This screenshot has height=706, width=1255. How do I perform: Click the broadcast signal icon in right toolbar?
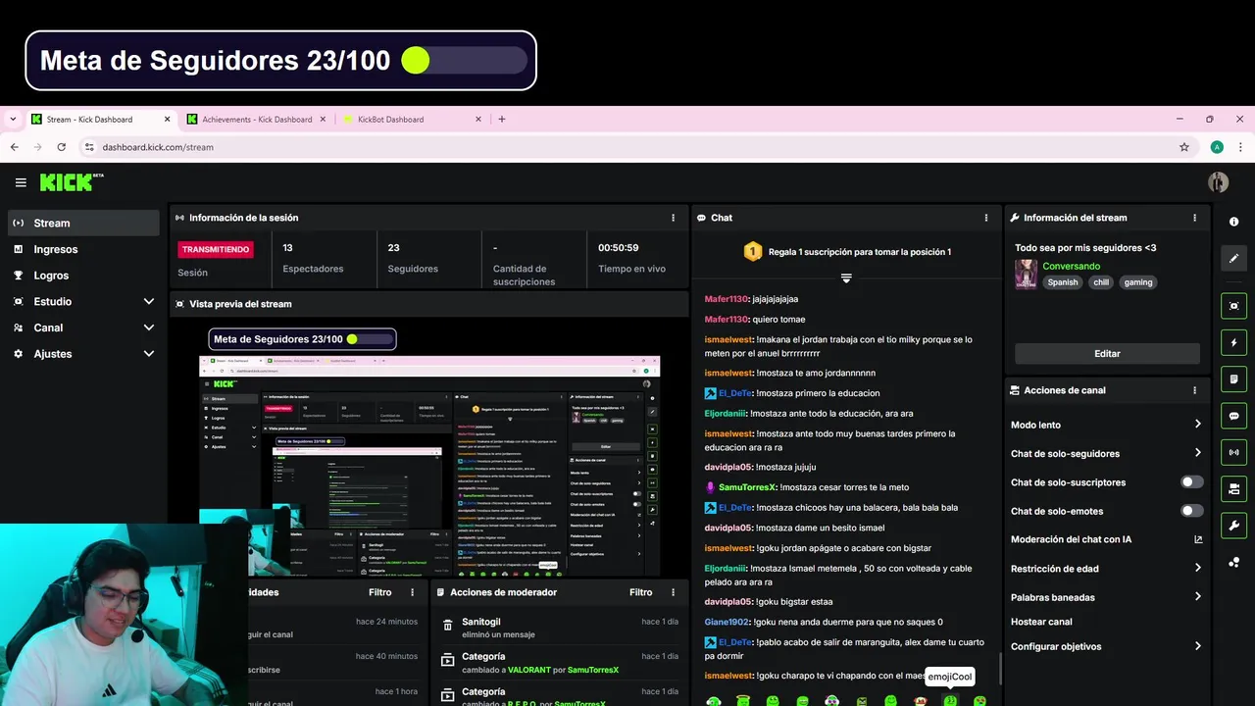pos(1233,452)
